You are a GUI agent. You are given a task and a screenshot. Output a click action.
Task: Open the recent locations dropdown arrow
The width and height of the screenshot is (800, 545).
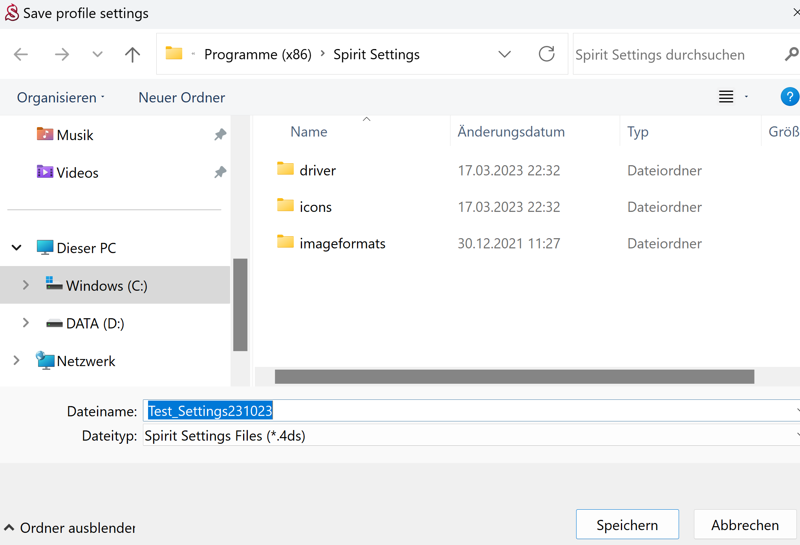click(97, 54)
